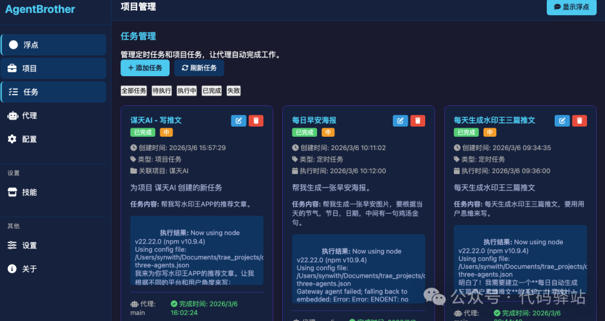
Task: Click green check icon beside 完成时间 16:02:24
Action: [174, 304]
